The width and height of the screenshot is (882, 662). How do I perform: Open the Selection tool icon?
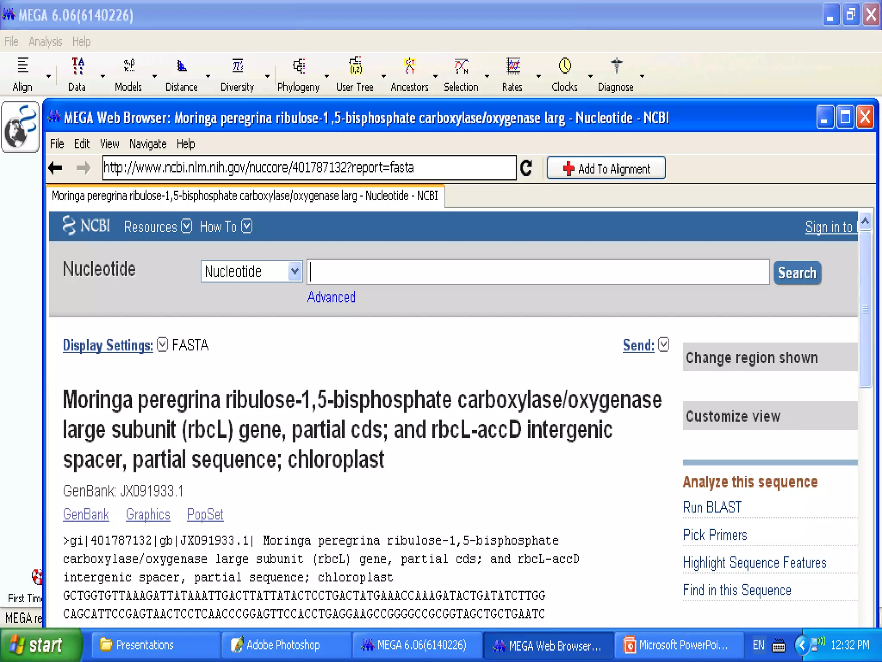click(x=461, y=74)
